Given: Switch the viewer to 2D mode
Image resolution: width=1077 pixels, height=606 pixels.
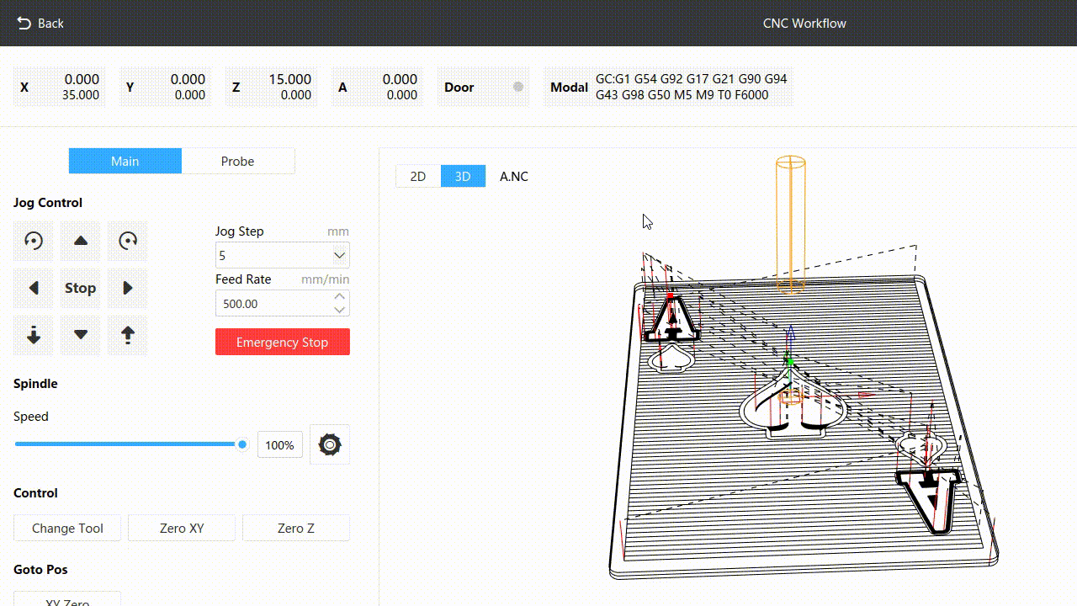Looking at the screenshot, I should pyautogui.click(x=418, y=176).
